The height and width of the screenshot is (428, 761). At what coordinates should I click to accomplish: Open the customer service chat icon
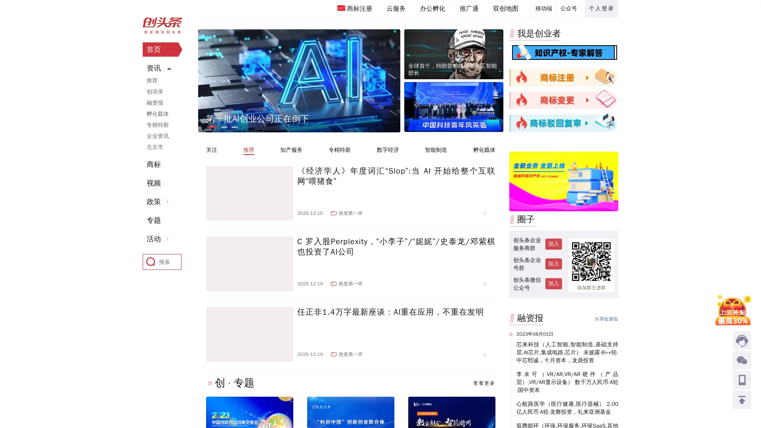coord(742,340)
